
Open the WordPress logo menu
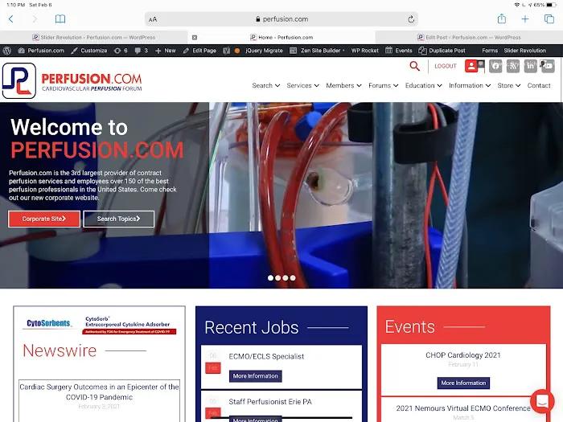(7, 51)
